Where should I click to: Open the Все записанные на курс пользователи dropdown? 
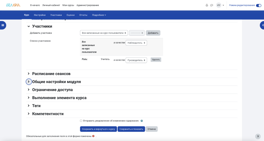coord(104,33)
